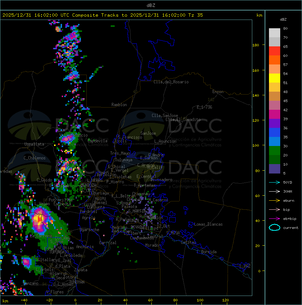The width and height of the screenshot is (302, 305).
Task: Pick the slate 10 dBZ legend swatch
Action: coord(274,169)
